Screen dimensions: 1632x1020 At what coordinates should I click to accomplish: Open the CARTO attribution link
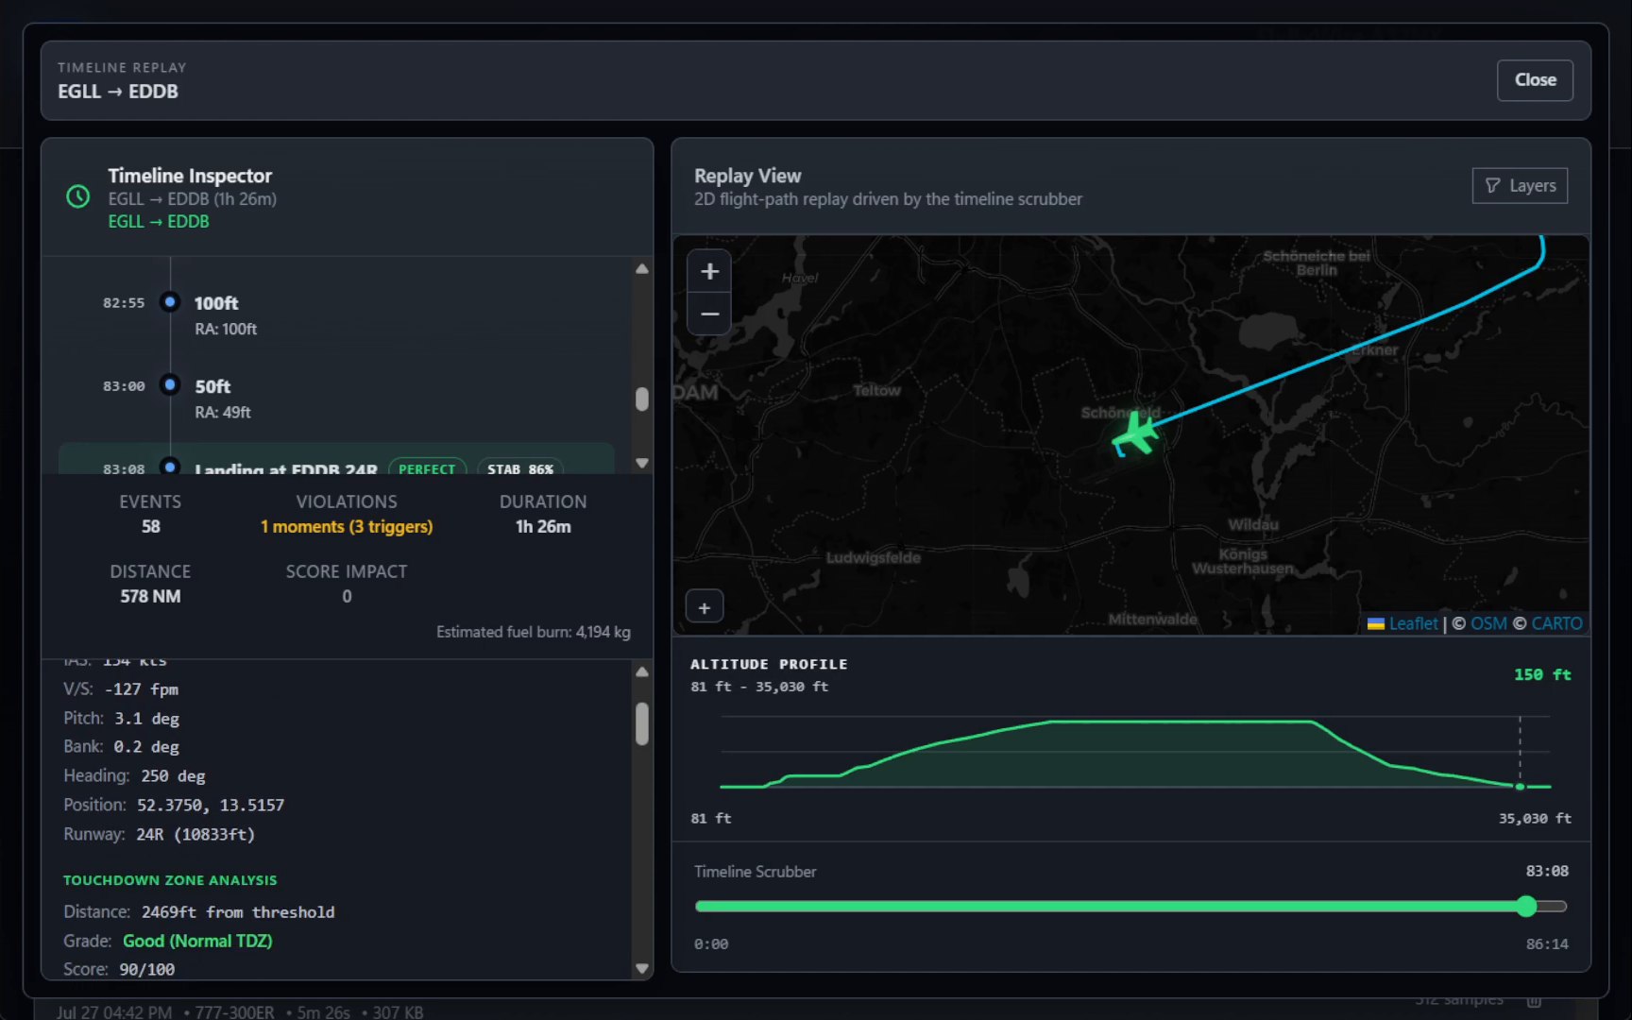click(1556, 623)
